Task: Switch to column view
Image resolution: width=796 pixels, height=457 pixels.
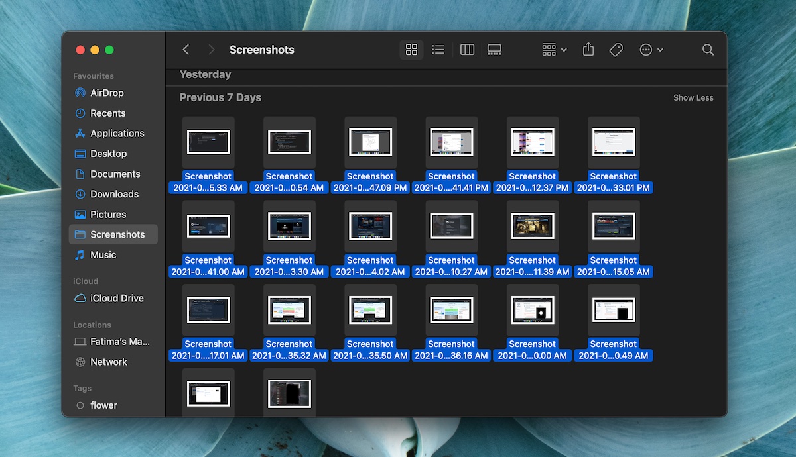Action: coord(467,49)
